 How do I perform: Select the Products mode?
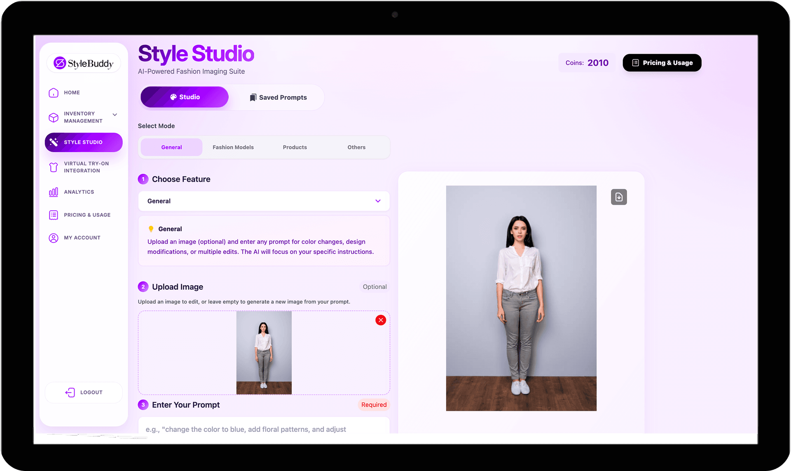295,148
